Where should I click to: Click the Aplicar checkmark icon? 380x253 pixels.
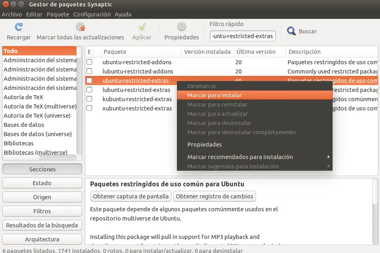[x=142, y=27]
